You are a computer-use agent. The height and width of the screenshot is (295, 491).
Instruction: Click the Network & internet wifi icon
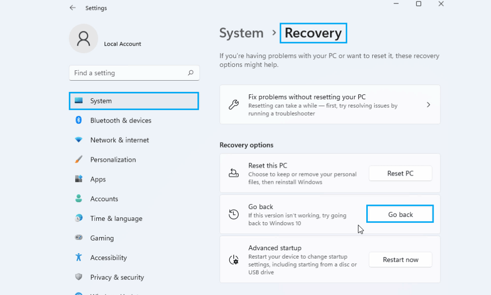pos(79,140)
